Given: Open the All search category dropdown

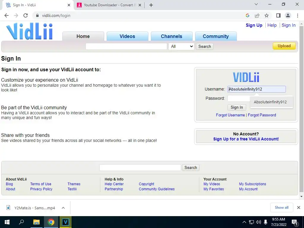Looking at the screenshot, I should 181,47.
